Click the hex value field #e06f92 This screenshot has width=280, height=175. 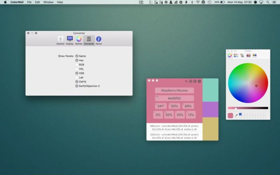click(x=174, y=98)
